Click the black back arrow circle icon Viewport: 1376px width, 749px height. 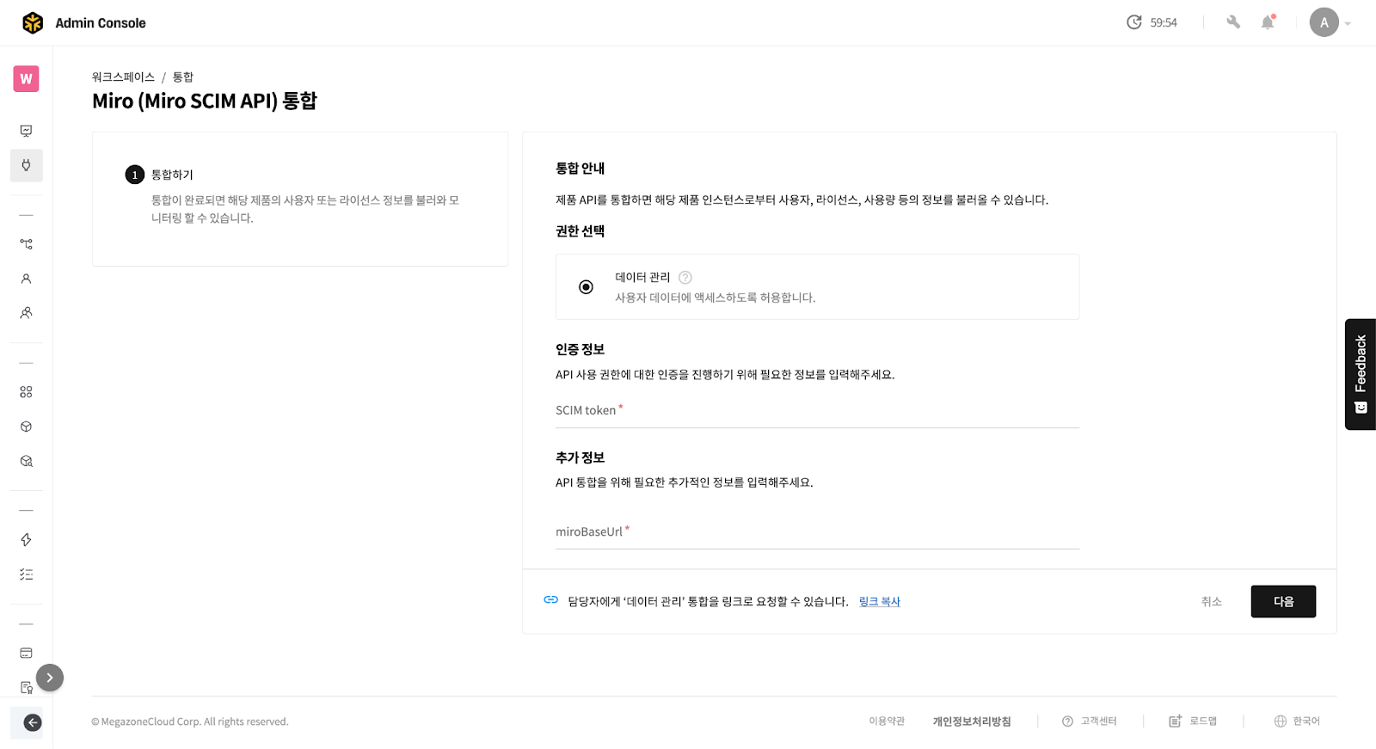tap(33, 723)
